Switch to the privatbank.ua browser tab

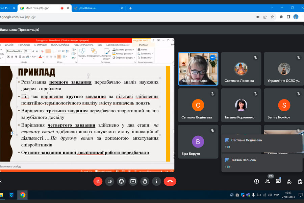pos(98,8)
